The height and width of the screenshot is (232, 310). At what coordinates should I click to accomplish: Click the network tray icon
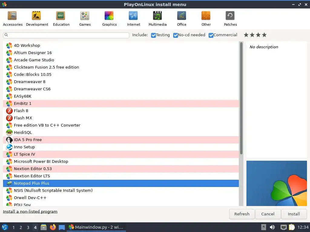tap(283, 227)
